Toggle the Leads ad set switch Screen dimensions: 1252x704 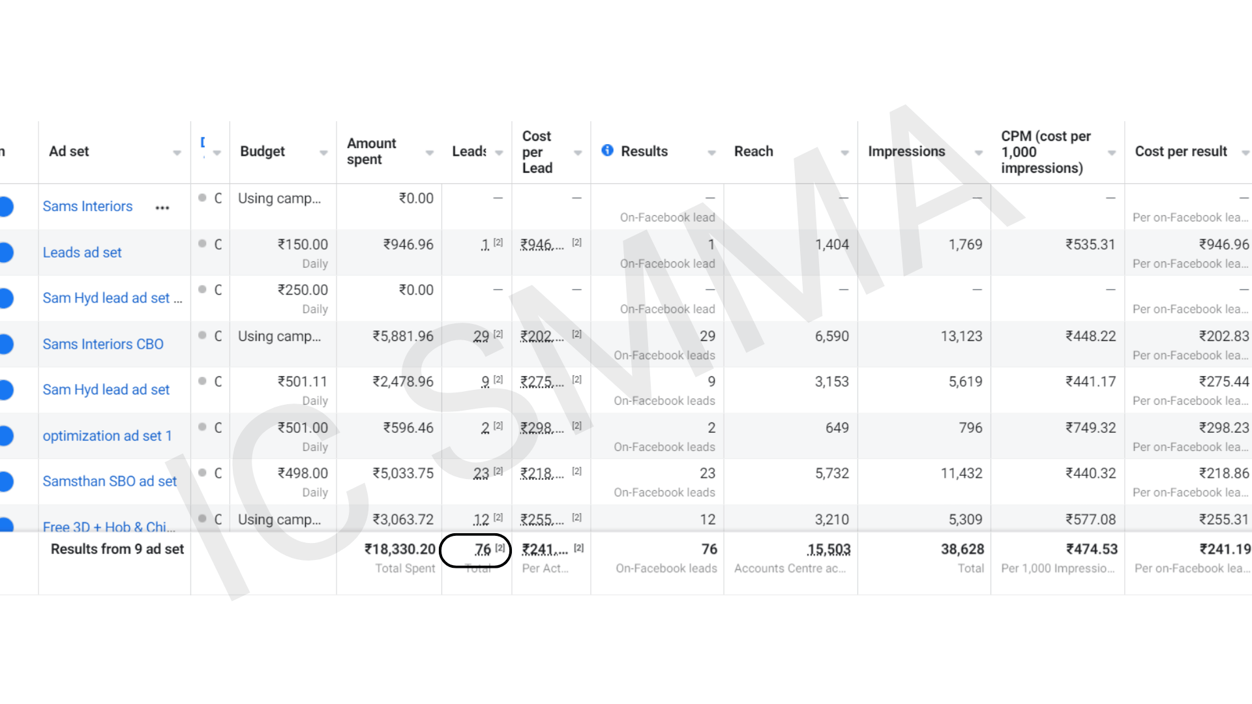point(6,252)
